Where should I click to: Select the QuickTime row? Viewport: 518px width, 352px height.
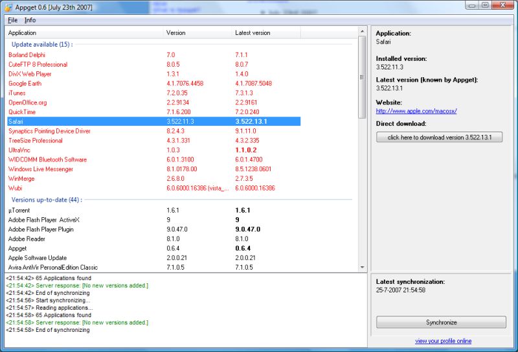tap(154, 111)
